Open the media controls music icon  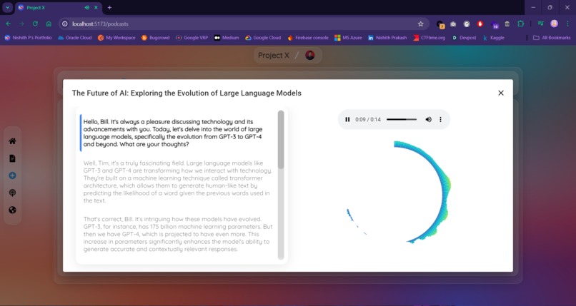540,24
